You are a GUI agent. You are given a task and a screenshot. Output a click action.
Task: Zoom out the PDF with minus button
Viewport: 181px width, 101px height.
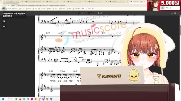[x=87, y=13]
